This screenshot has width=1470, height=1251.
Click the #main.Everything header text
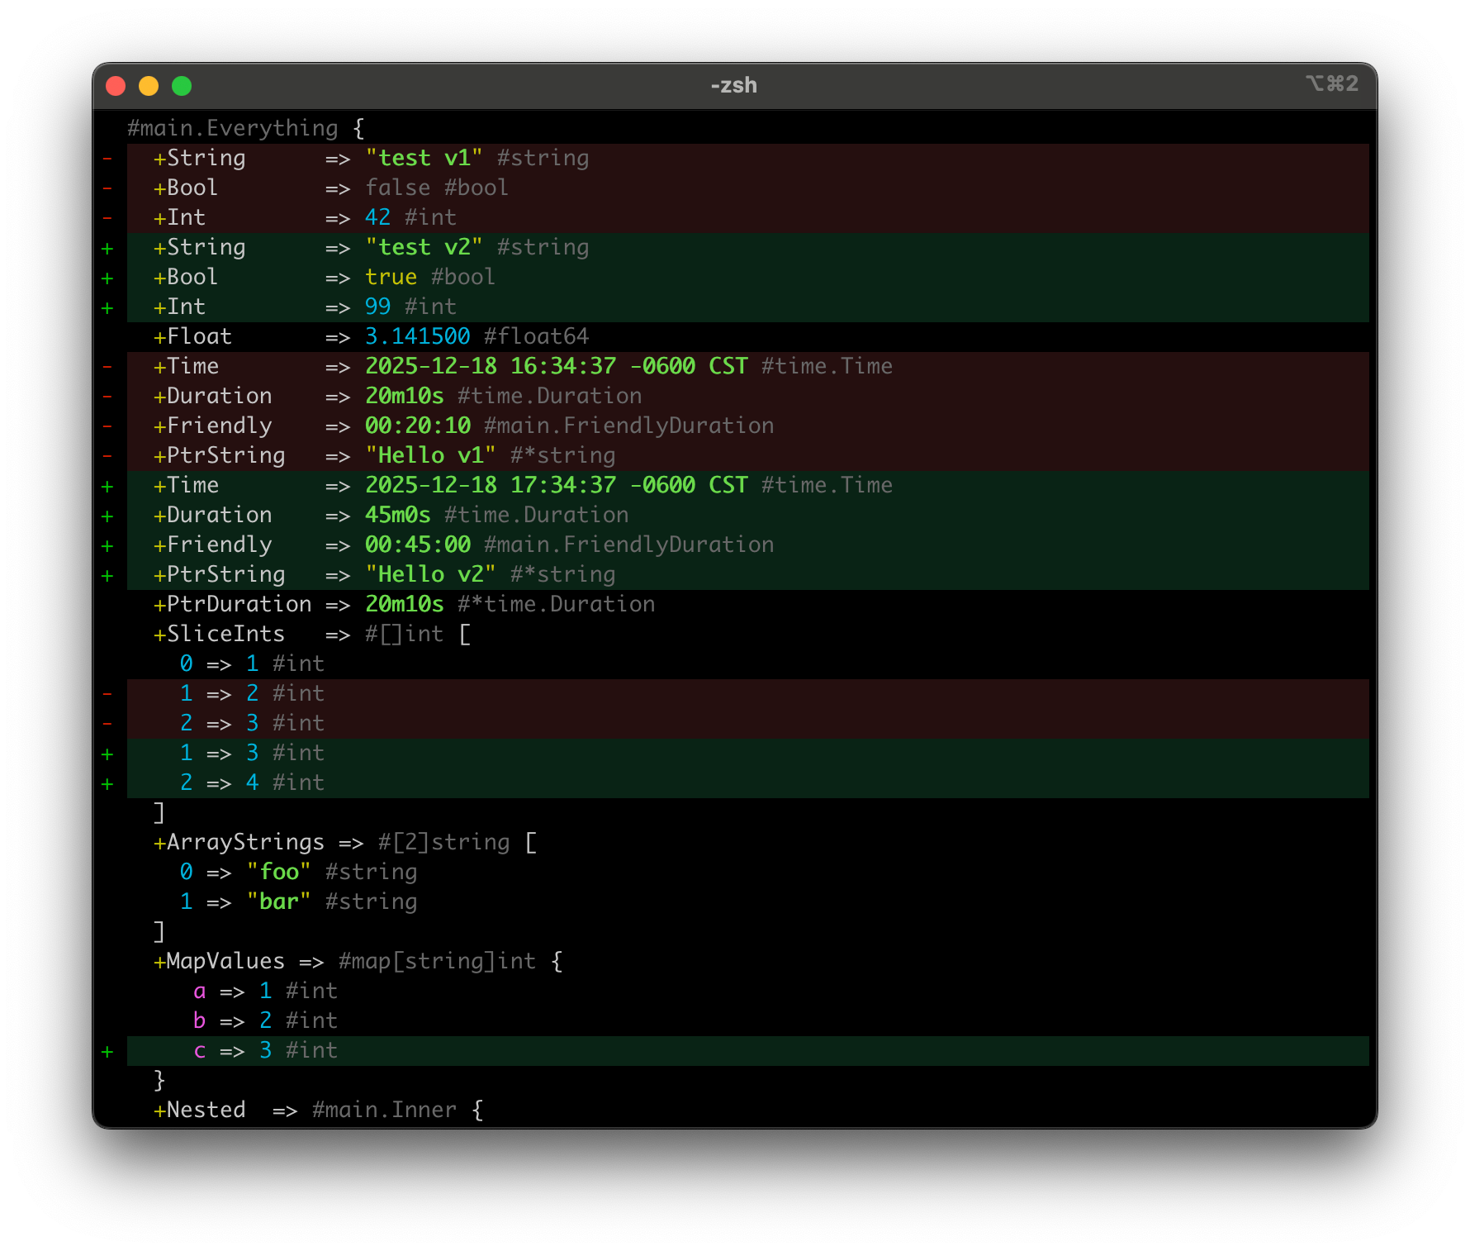(x=231, y=128)
